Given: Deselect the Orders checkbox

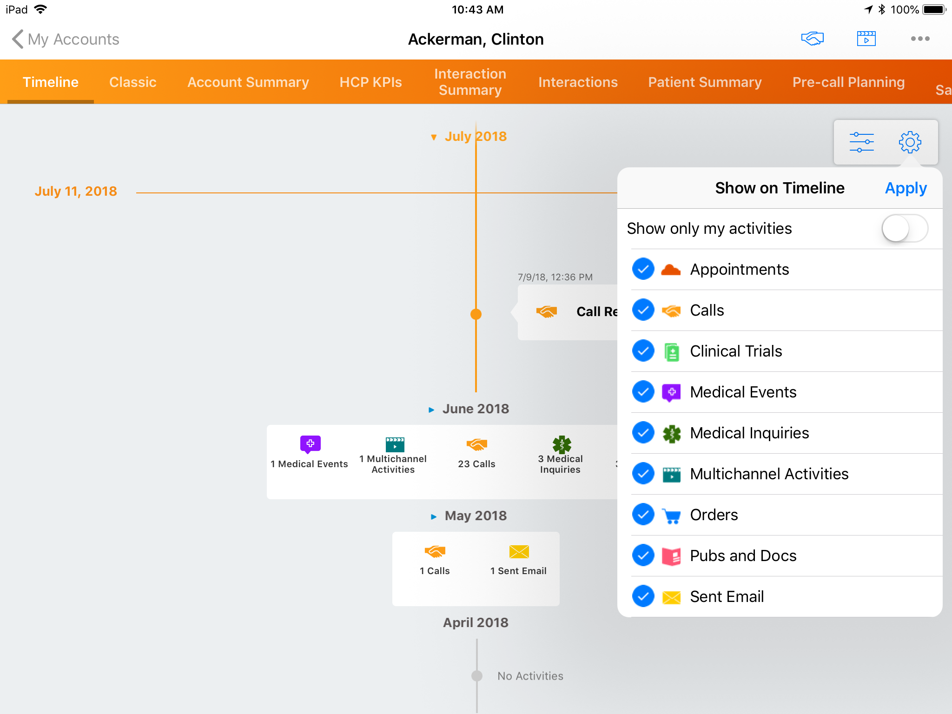Looking at the screenshot, I should pos(643,515).
